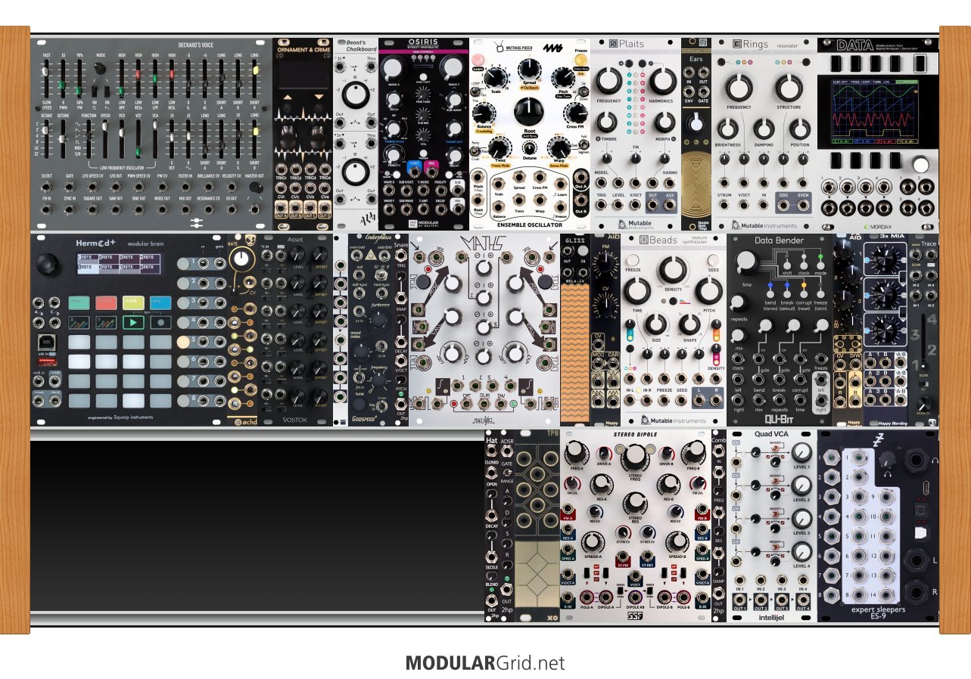Select the Hermod+ X pattern icon button
The height and width of the screenshot is (679, 971).
79,321
